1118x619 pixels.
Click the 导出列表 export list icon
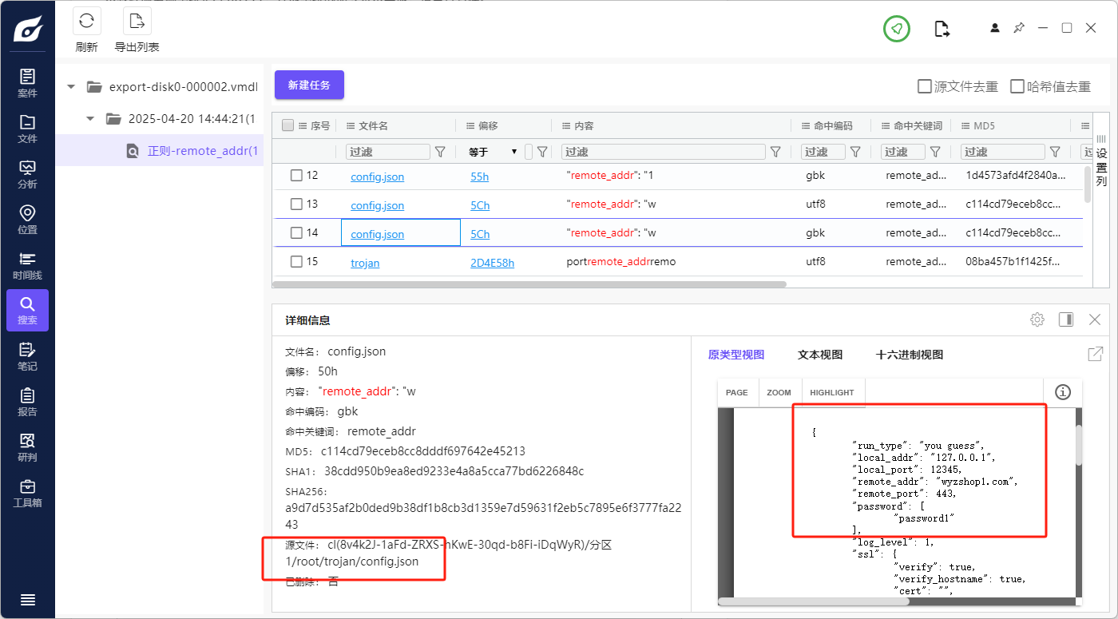click(x=137, y=22)
